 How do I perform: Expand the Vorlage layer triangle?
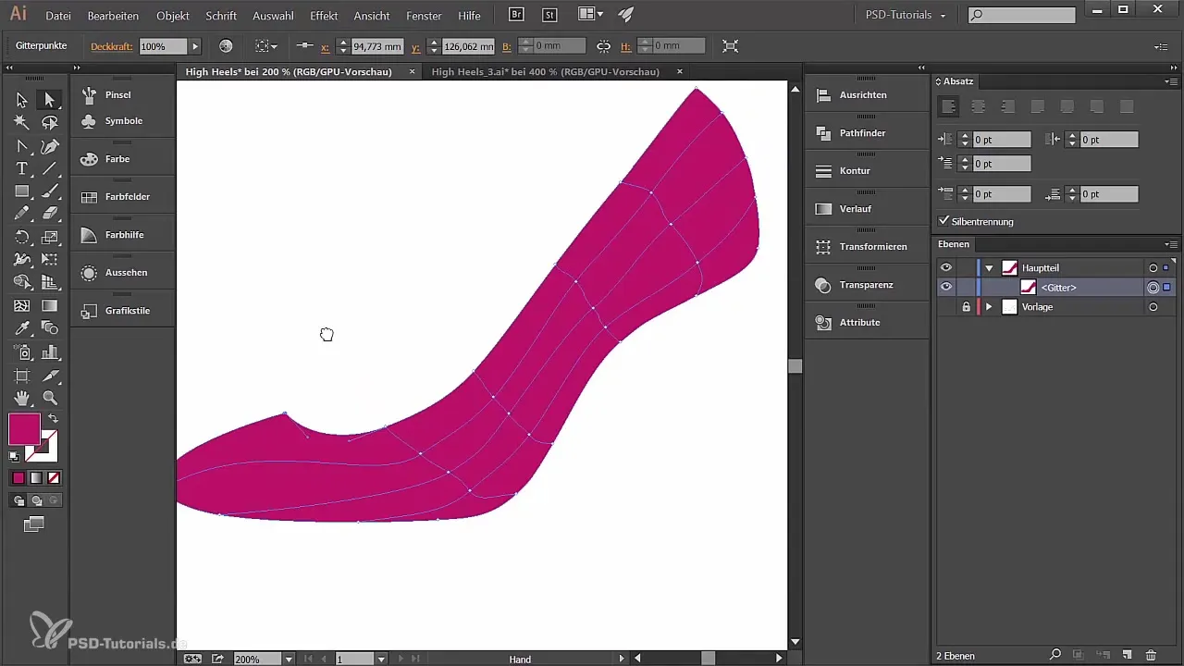989,306
